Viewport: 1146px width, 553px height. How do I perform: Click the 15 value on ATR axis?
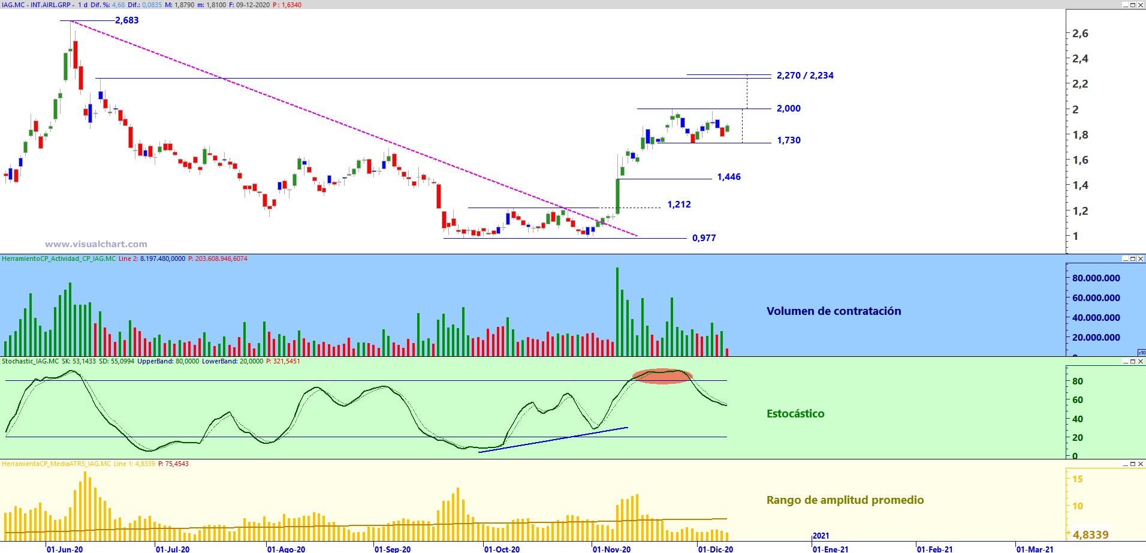point(1078,479)
